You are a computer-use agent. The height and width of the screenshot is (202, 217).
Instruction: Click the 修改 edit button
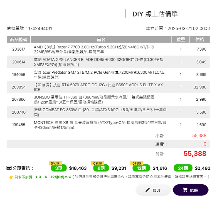pyautogui.click(x=153, y=190)
